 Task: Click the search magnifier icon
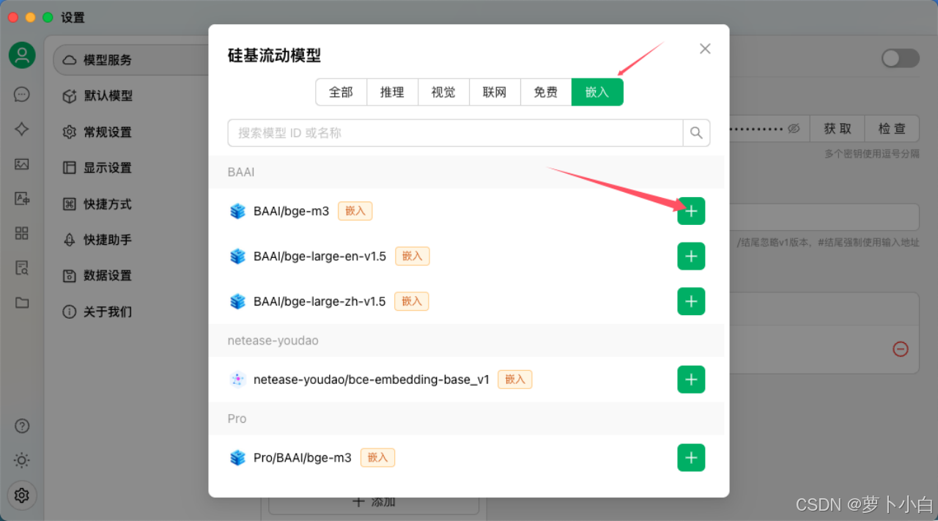click(x=696, y=133)
